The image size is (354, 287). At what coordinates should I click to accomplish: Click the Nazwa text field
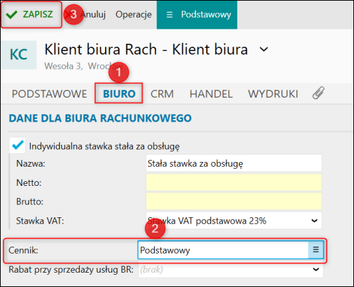(x=234, y=163)
